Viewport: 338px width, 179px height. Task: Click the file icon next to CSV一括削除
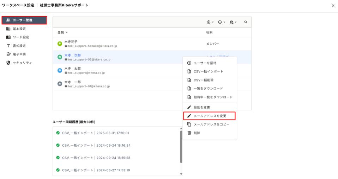(x=189, y=80)
